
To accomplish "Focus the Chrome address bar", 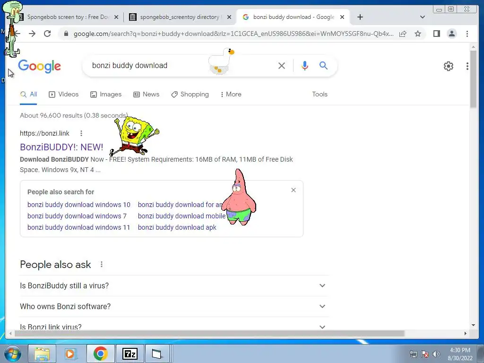I will tap(233, 34).
